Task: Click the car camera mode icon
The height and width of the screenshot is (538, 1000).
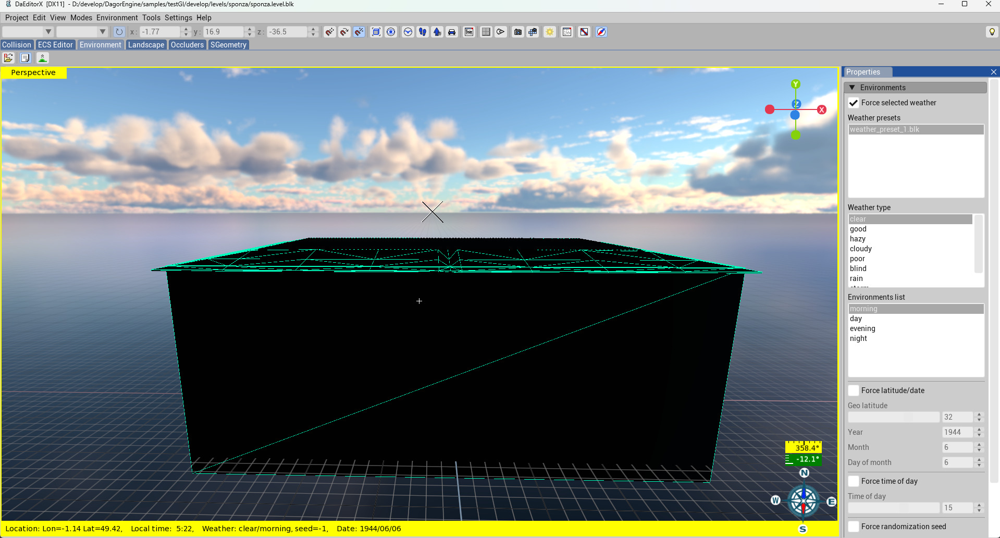Action: pyautogui.click(x=452, y=32)
